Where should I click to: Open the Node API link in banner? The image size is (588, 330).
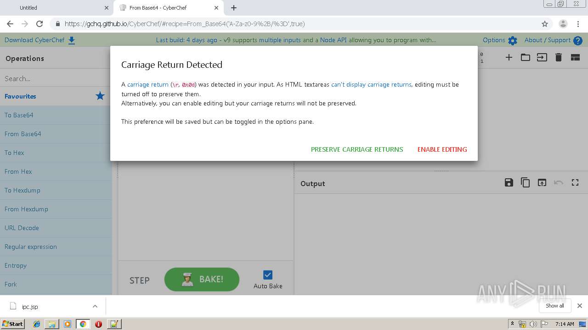coord(334,40)
